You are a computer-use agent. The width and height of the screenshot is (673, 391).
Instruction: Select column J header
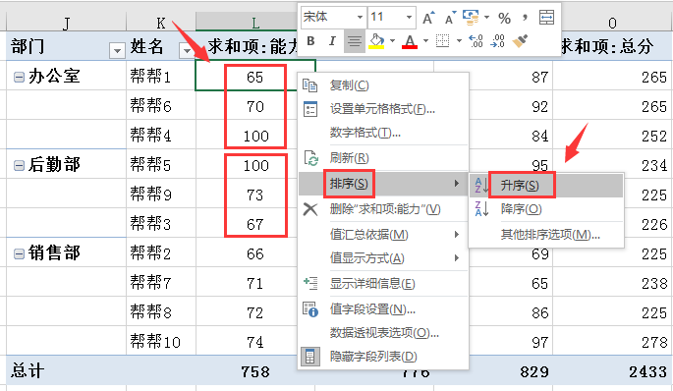click(66, 23)
